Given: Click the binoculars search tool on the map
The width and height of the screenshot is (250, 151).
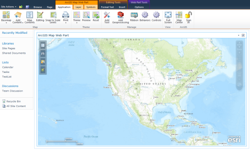Looking at the screenshot, I should click(x=43, y=54).
